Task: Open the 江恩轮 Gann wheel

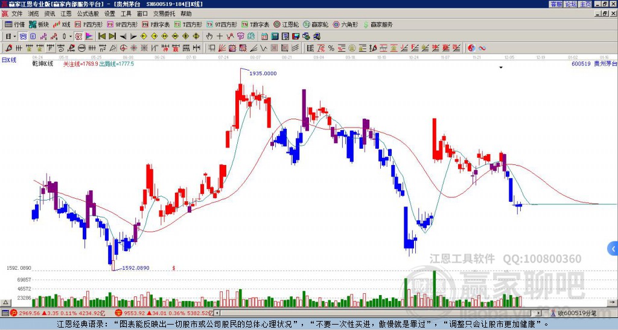Action: click(286, 24)
